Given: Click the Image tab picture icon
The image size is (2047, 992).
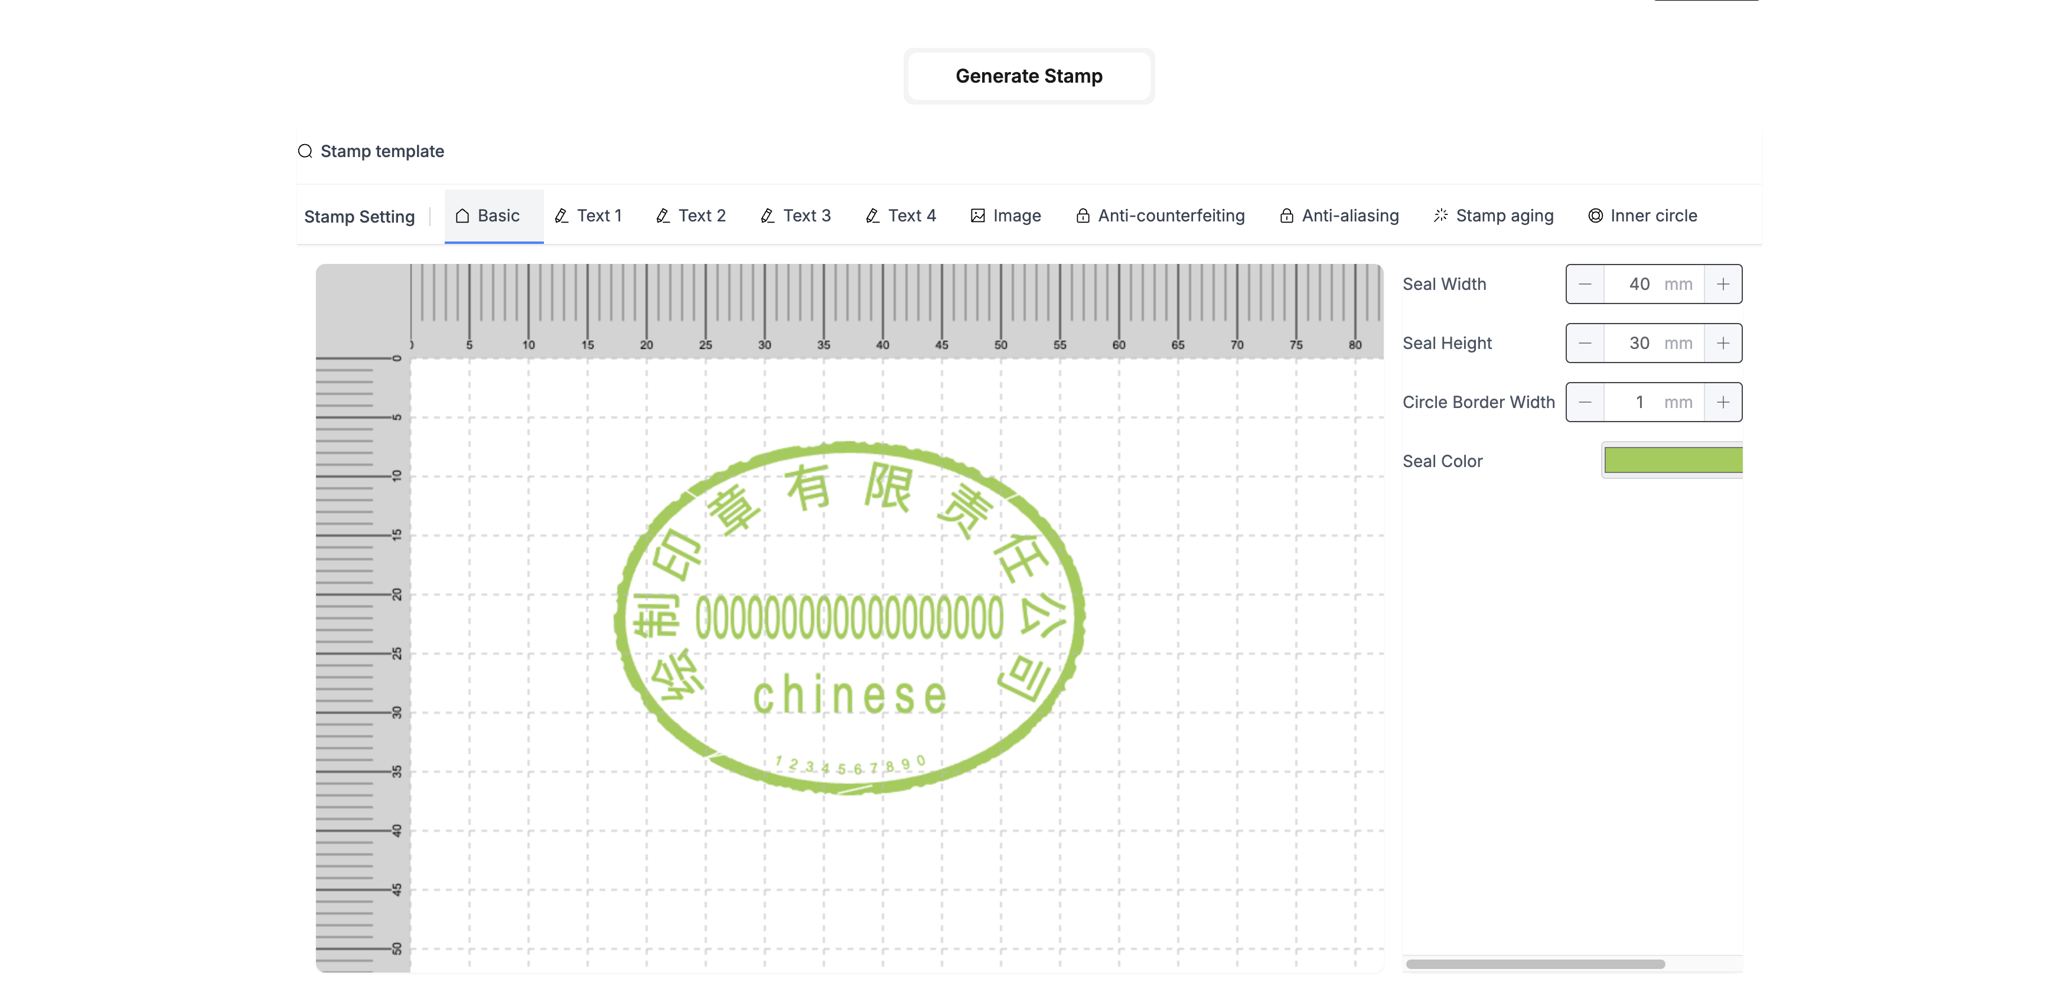Looking at the screenshot, I should point(977,216).
